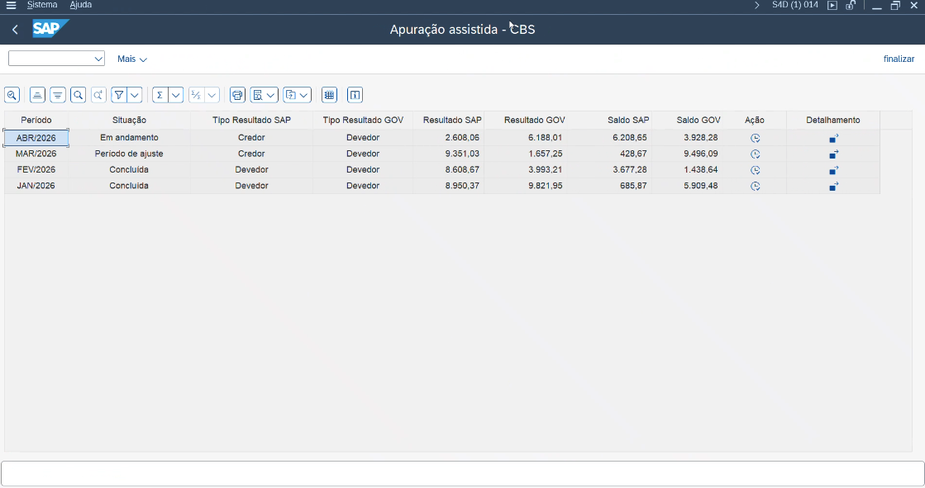The width and height of the screenshot is (925, 488).
Task: Open the Export dropdown arrow
Action: pyautogui.click(x=304, y=95)
